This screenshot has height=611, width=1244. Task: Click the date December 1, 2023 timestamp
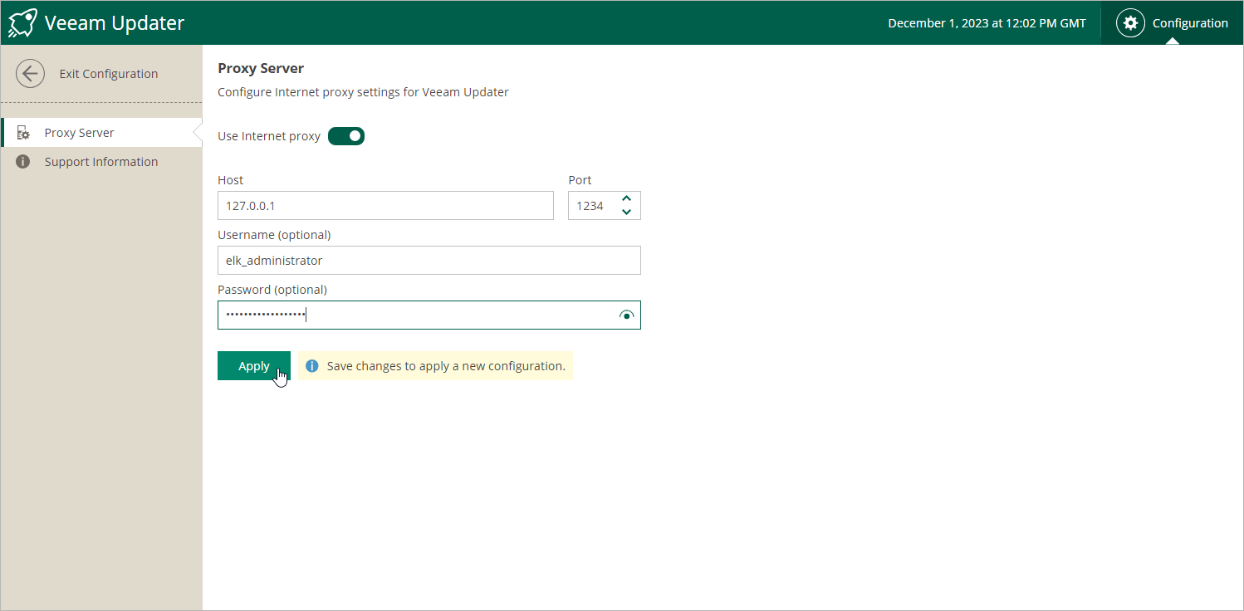click(x=987, y=23)
